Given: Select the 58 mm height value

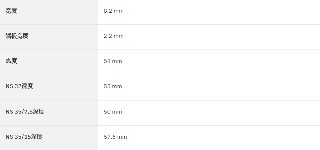Looking at the screenshot, I should click(x=113, y=61).
